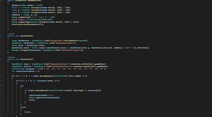
Task: Click the "CheatPanelTarget1" string
Action: point(71,50)
